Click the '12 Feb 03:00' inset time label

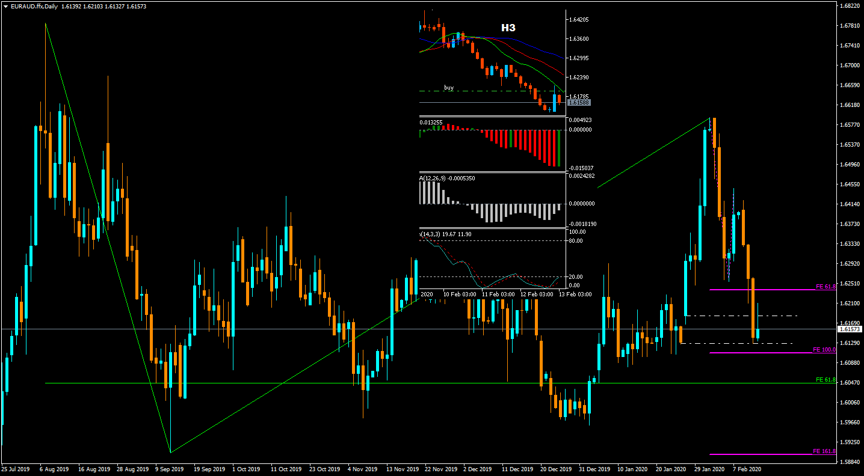click(x=537, y=294)
